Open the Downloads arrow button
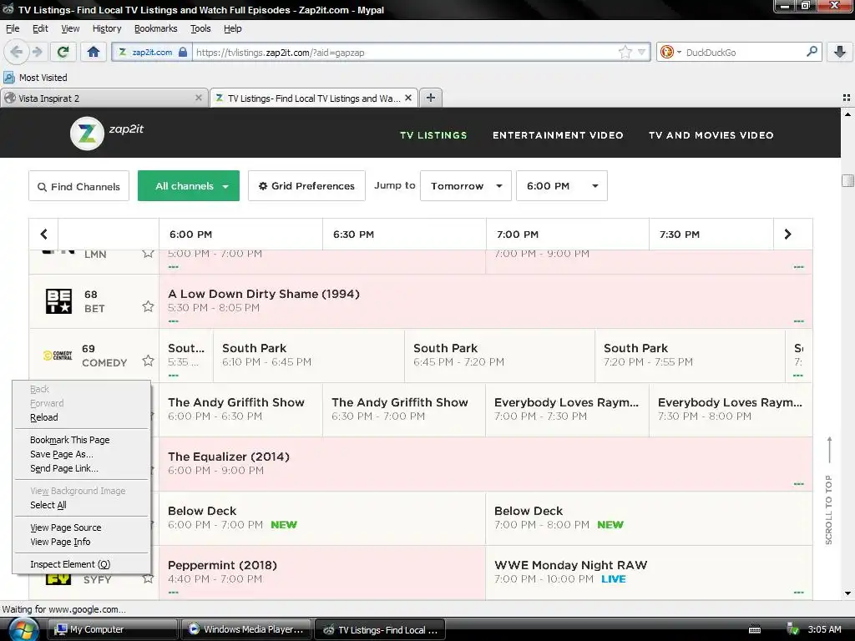 [x=840, y=52]
